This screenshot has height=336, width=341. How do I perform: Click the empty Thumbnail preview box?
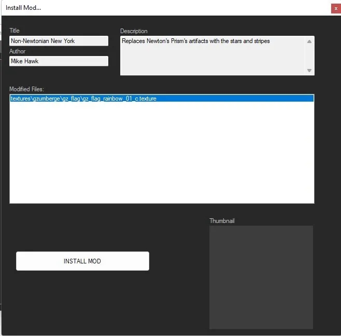pyautogui.click(x=261, y=277)
